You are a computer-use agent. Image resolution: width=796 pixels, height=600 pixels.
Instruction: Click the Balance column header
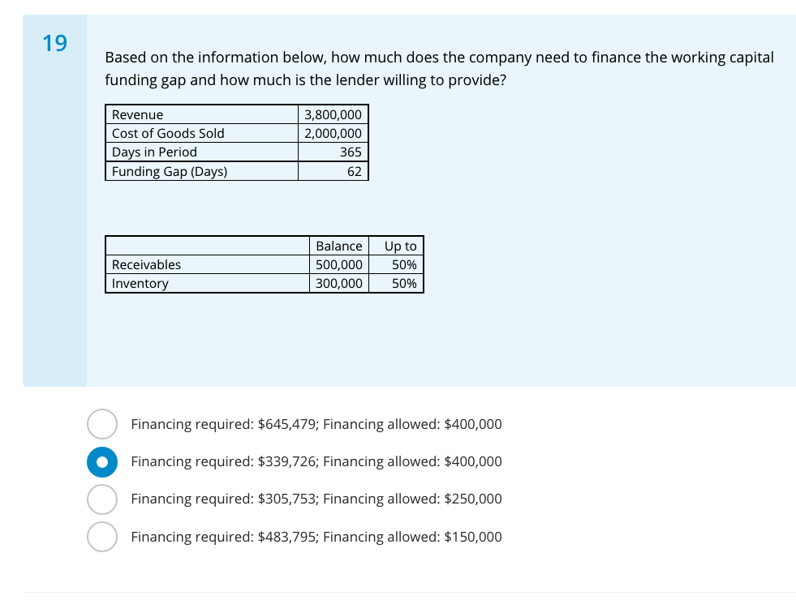point(339,246)
